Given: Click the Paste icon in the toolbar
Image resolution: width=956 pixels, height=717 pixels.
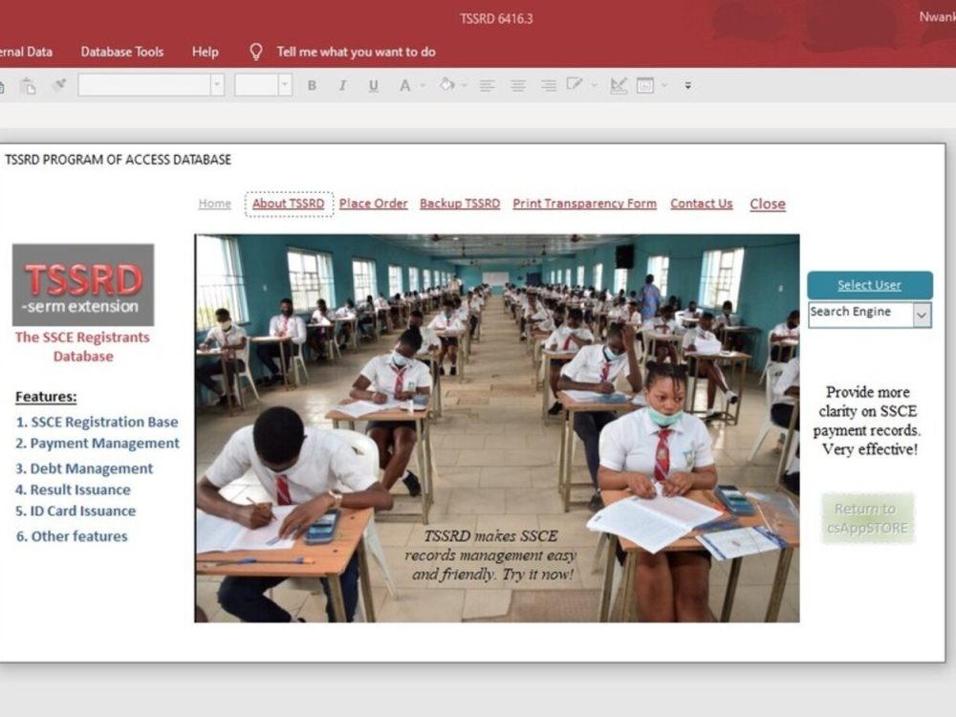Looking at the screenshot, I should 28,86.
